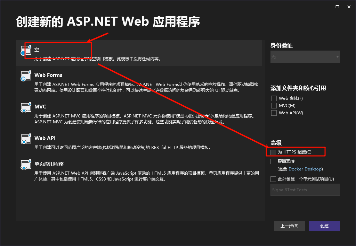
Task: Select the MVC template title
Action: [x=40, y=107]
